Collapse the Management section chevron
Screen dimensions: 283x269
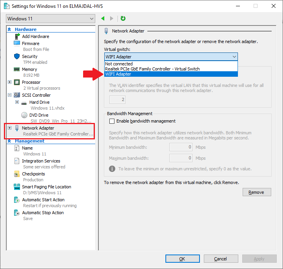click(9, 141)
